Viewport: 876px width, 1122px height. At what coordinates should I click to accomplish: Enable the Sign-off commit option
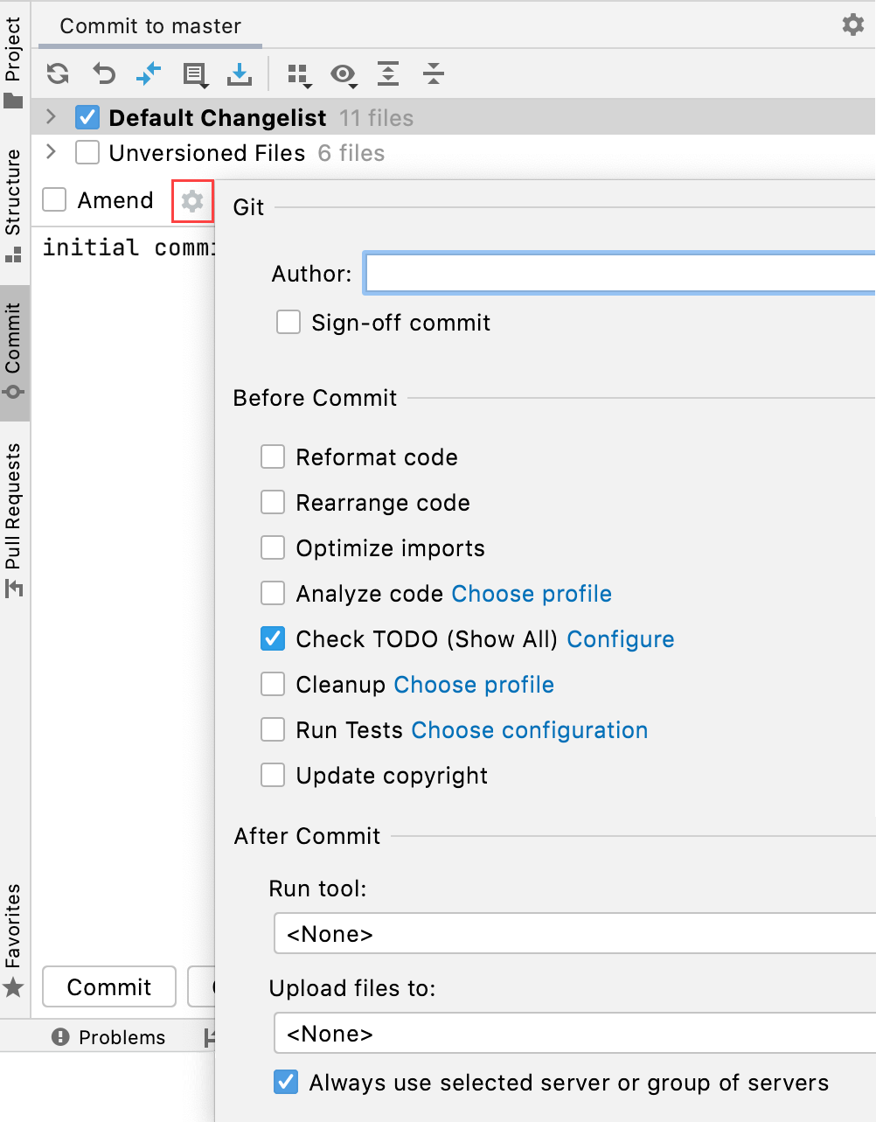point(289,322)
